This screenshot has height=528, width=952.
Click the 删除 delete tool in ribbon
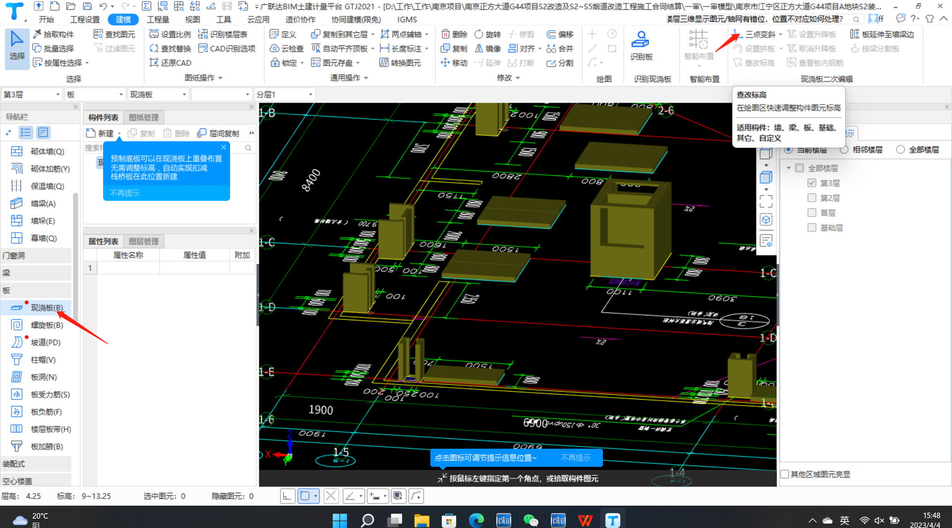tap(454, 34)
